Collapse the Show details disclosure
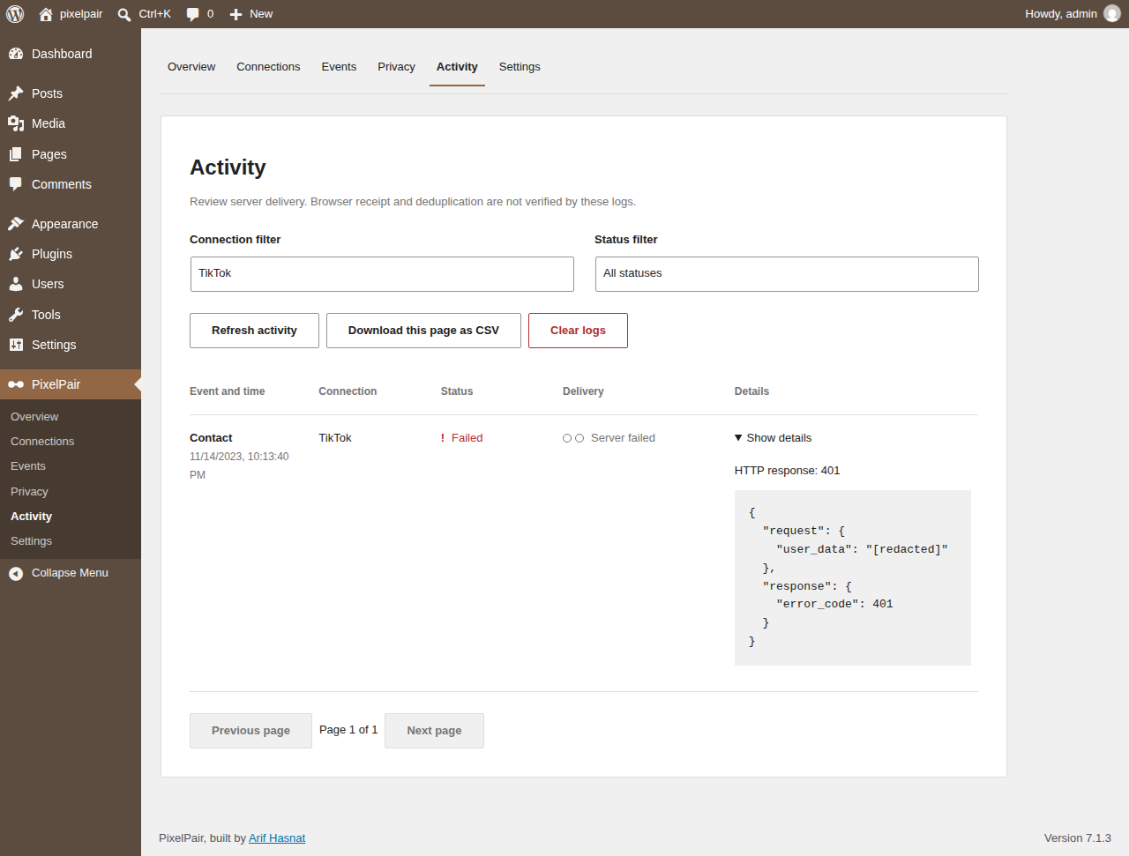Viewport: 1129px width, 856px height. 773,438
